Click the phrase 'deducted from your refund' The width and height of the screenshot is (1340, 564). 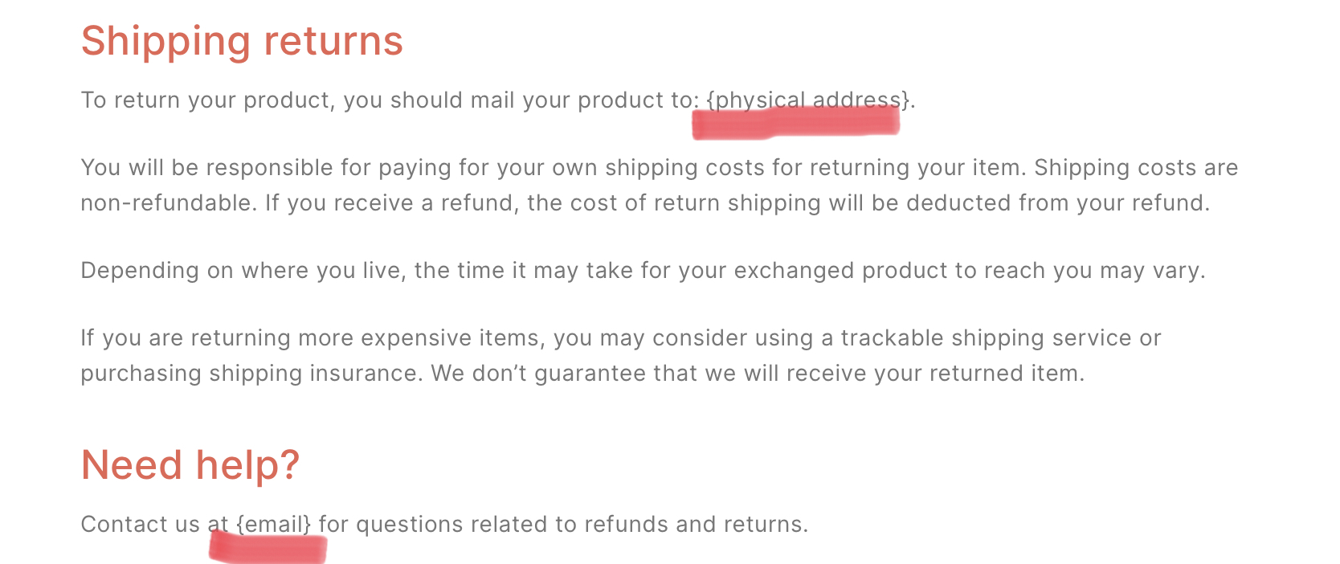1056,203
